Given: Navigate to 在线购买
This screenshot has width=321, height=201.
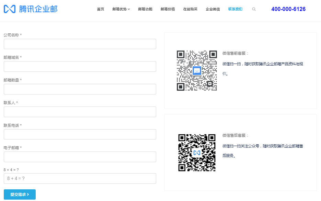Looking at the screenshot, I should click(190, 9).
